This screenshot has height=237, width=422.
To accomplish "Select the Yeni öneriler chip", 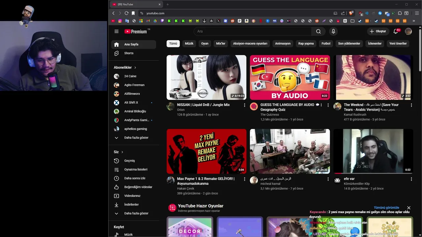I will tap(398, 43).
